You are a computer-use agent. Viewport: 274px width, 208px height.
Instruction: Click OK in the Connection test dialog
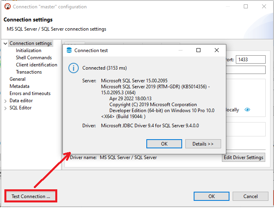pyautogui.click(x=164, y=144)
